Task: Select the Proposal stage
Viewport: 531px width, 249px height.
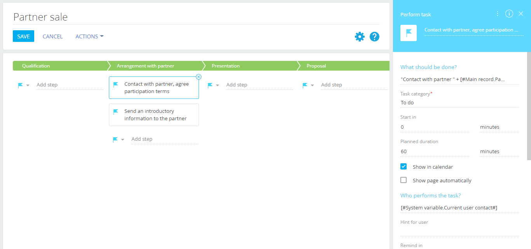Action: [344, 66]
